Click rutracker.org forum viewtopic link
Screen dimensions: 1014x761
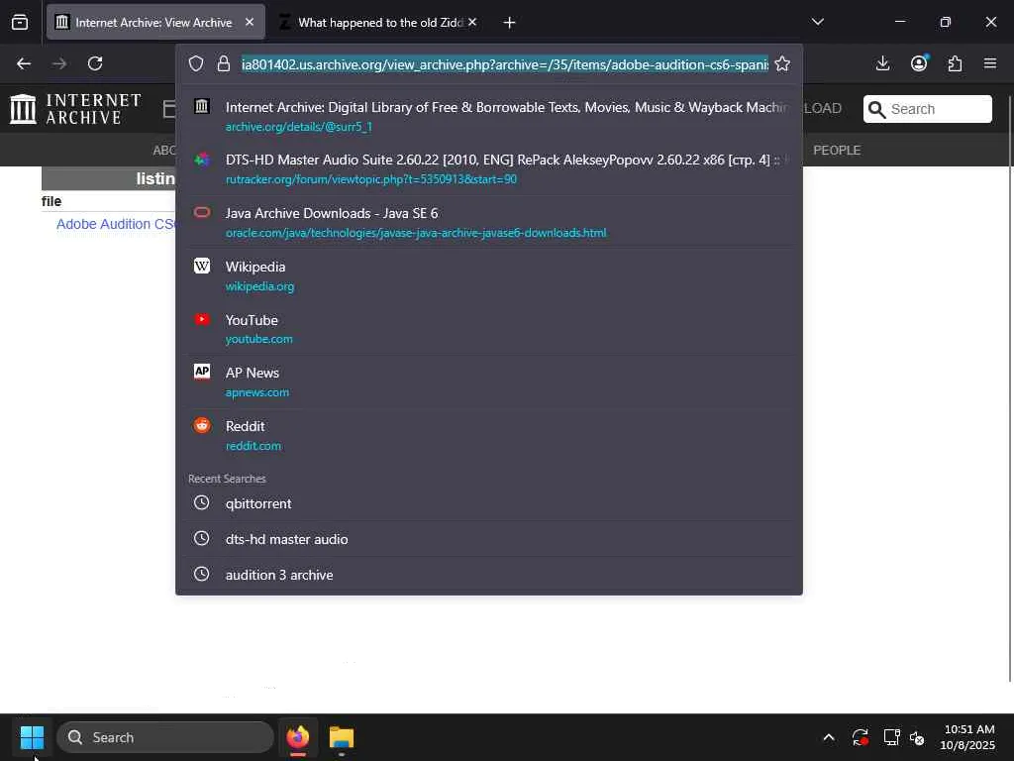tap(371, 179)
